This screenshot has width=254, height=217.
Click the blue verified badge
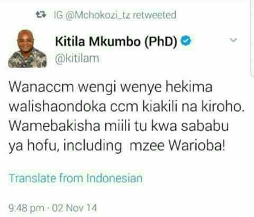(x=186, y=41)
